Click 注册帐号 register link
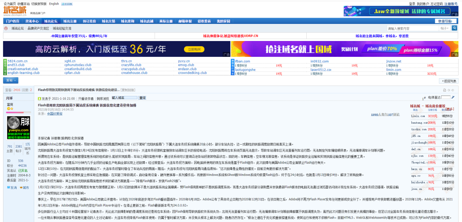 (451, 4)
